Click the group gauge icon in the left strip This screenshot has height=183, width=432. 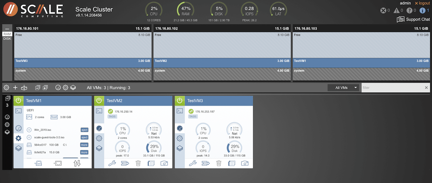8,117
